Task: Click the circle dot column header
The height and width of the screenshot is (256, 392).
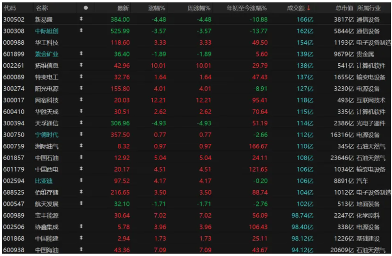Action: (x=86, y=8)
